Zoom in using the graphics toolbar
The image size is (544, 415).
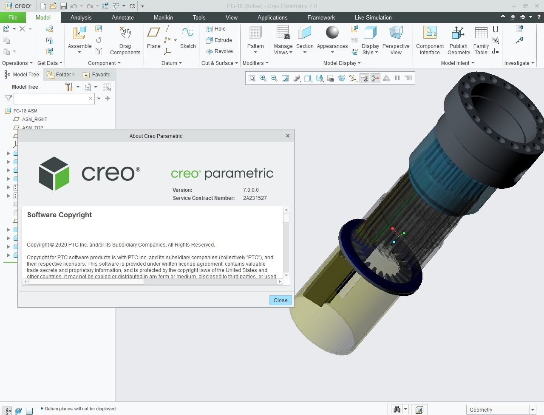click(263, 78)
